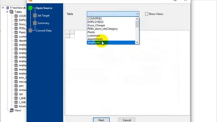Select the Tables node label

point(18,12)
